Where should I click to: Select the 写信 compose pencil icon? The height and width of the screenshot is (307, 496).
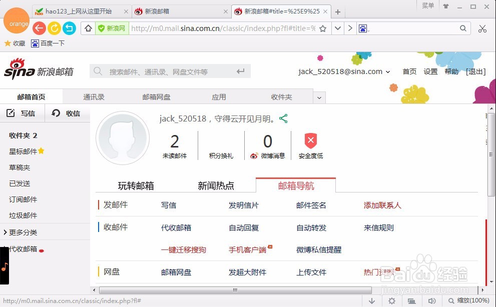[x=11, y=113]
